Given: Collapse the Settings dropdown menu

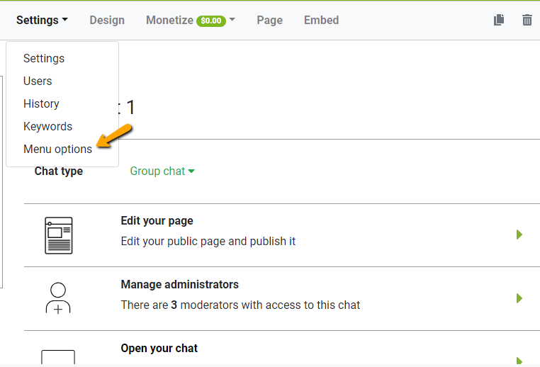Looking at the screenshot, I should (42, 20).
